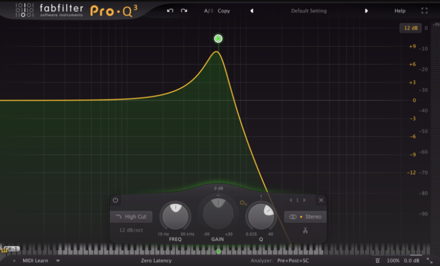This screenshot has height=266, width=440.
Task: Click the FREQ knob
Action: click(175, 216)
